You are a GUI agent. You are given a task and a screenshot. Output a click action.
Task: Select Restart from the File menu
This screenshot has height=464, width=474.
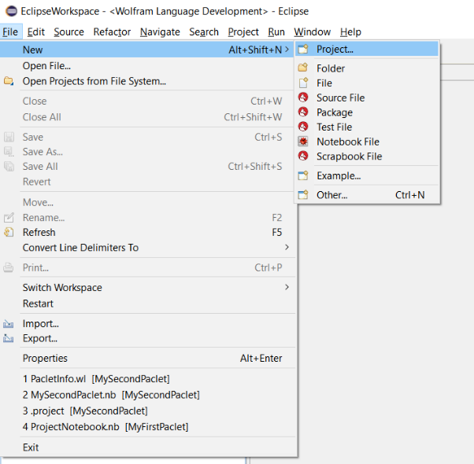click(x=38, y=304)
